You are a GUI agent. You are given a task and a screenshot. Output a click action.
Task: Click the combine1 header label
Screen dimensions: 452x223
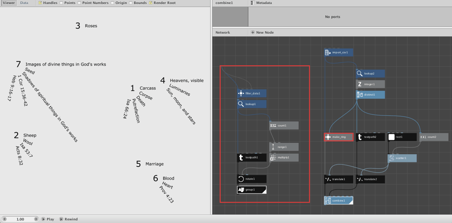[224, 3]
